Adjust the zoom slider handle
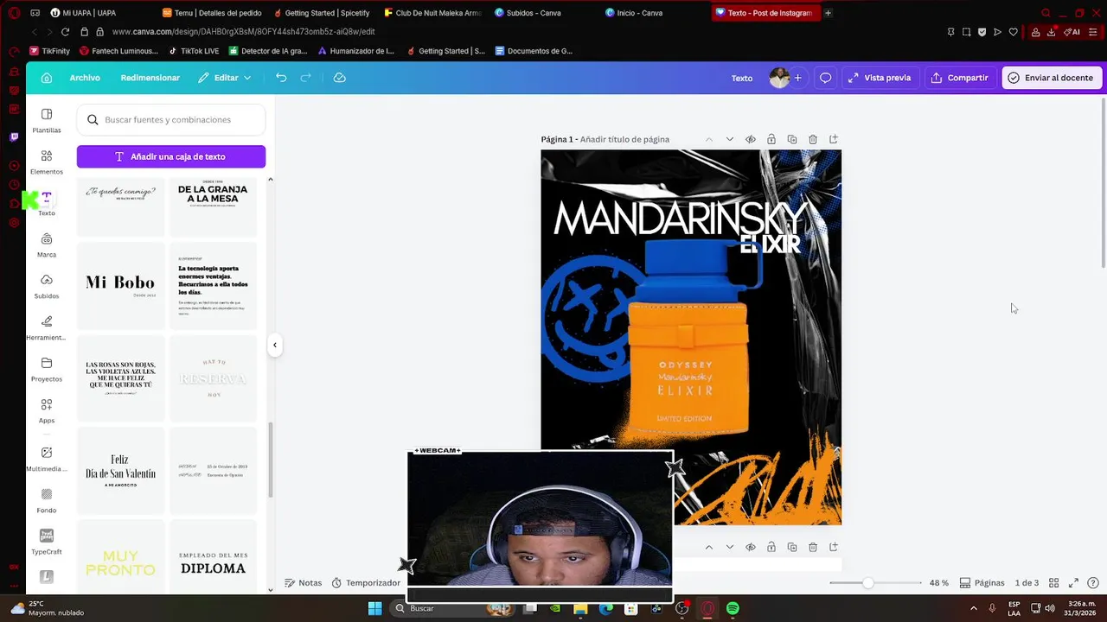Screen dimensions: 1107x622 [x=867, y=583]
